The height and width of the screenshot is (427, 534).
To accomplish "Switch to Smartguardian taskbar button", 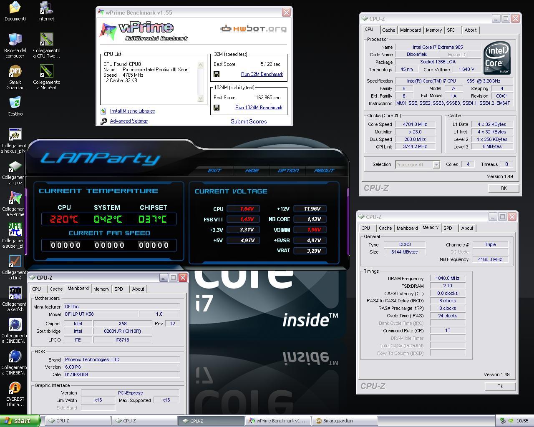I will coord(345,421).
